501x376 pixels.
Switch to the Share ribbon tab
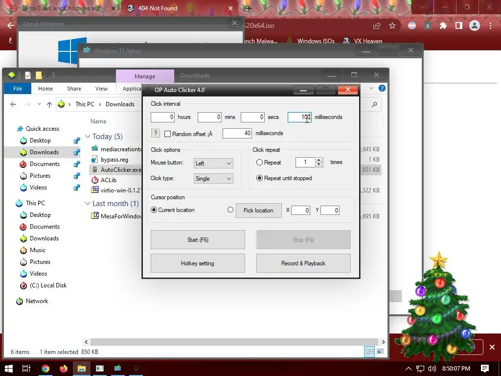[74, 89]
